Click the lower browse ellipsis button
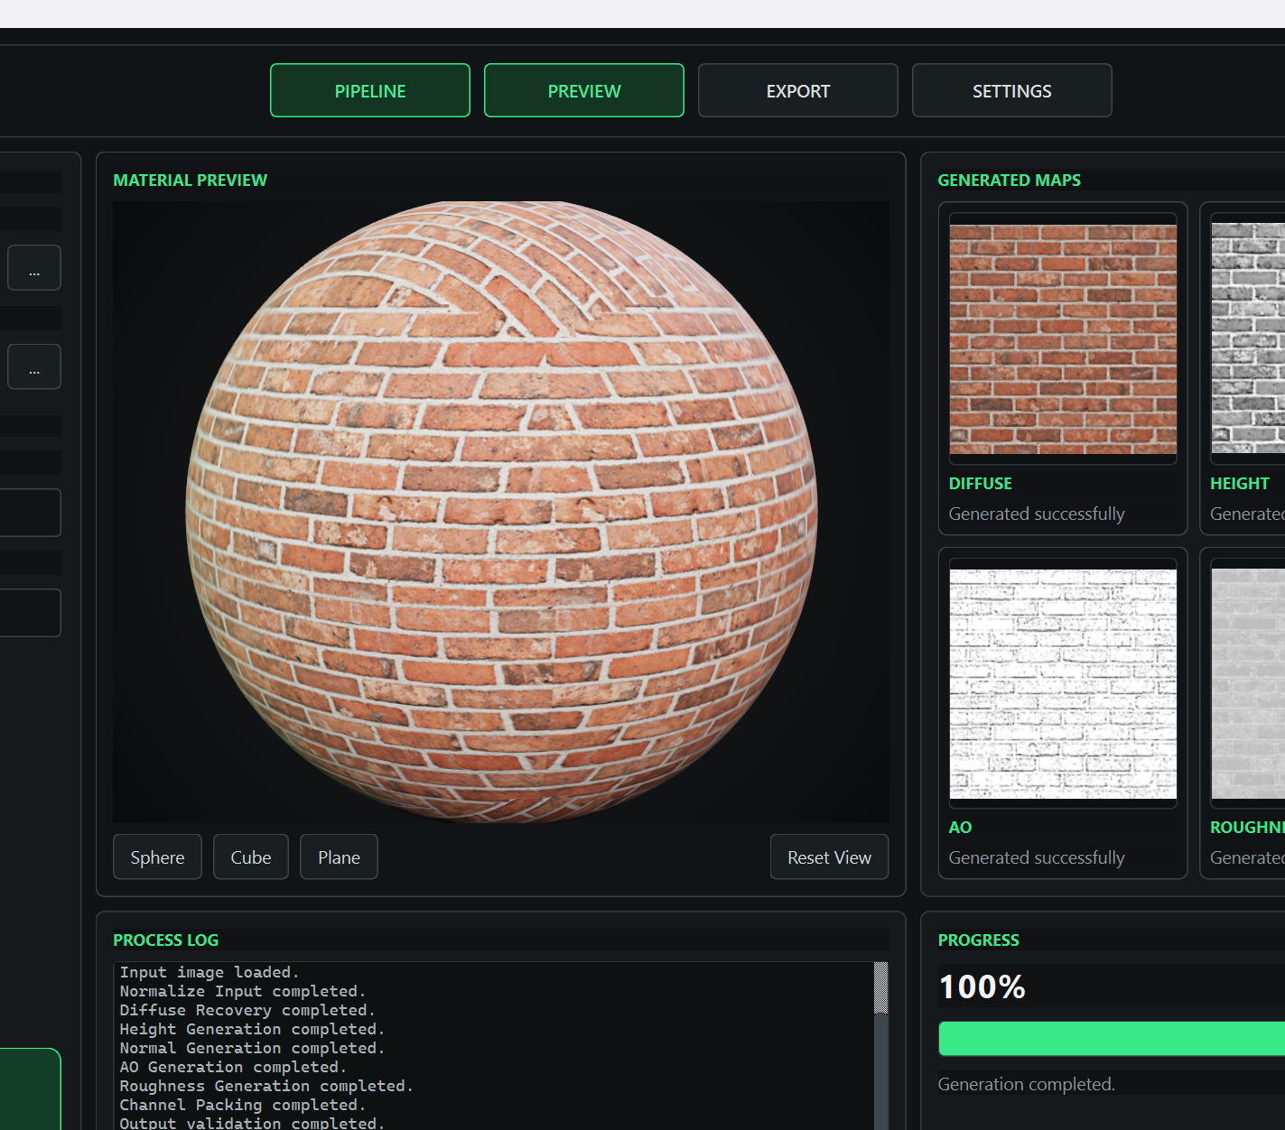The image size is (1285, 1130). tap(34, 366)
